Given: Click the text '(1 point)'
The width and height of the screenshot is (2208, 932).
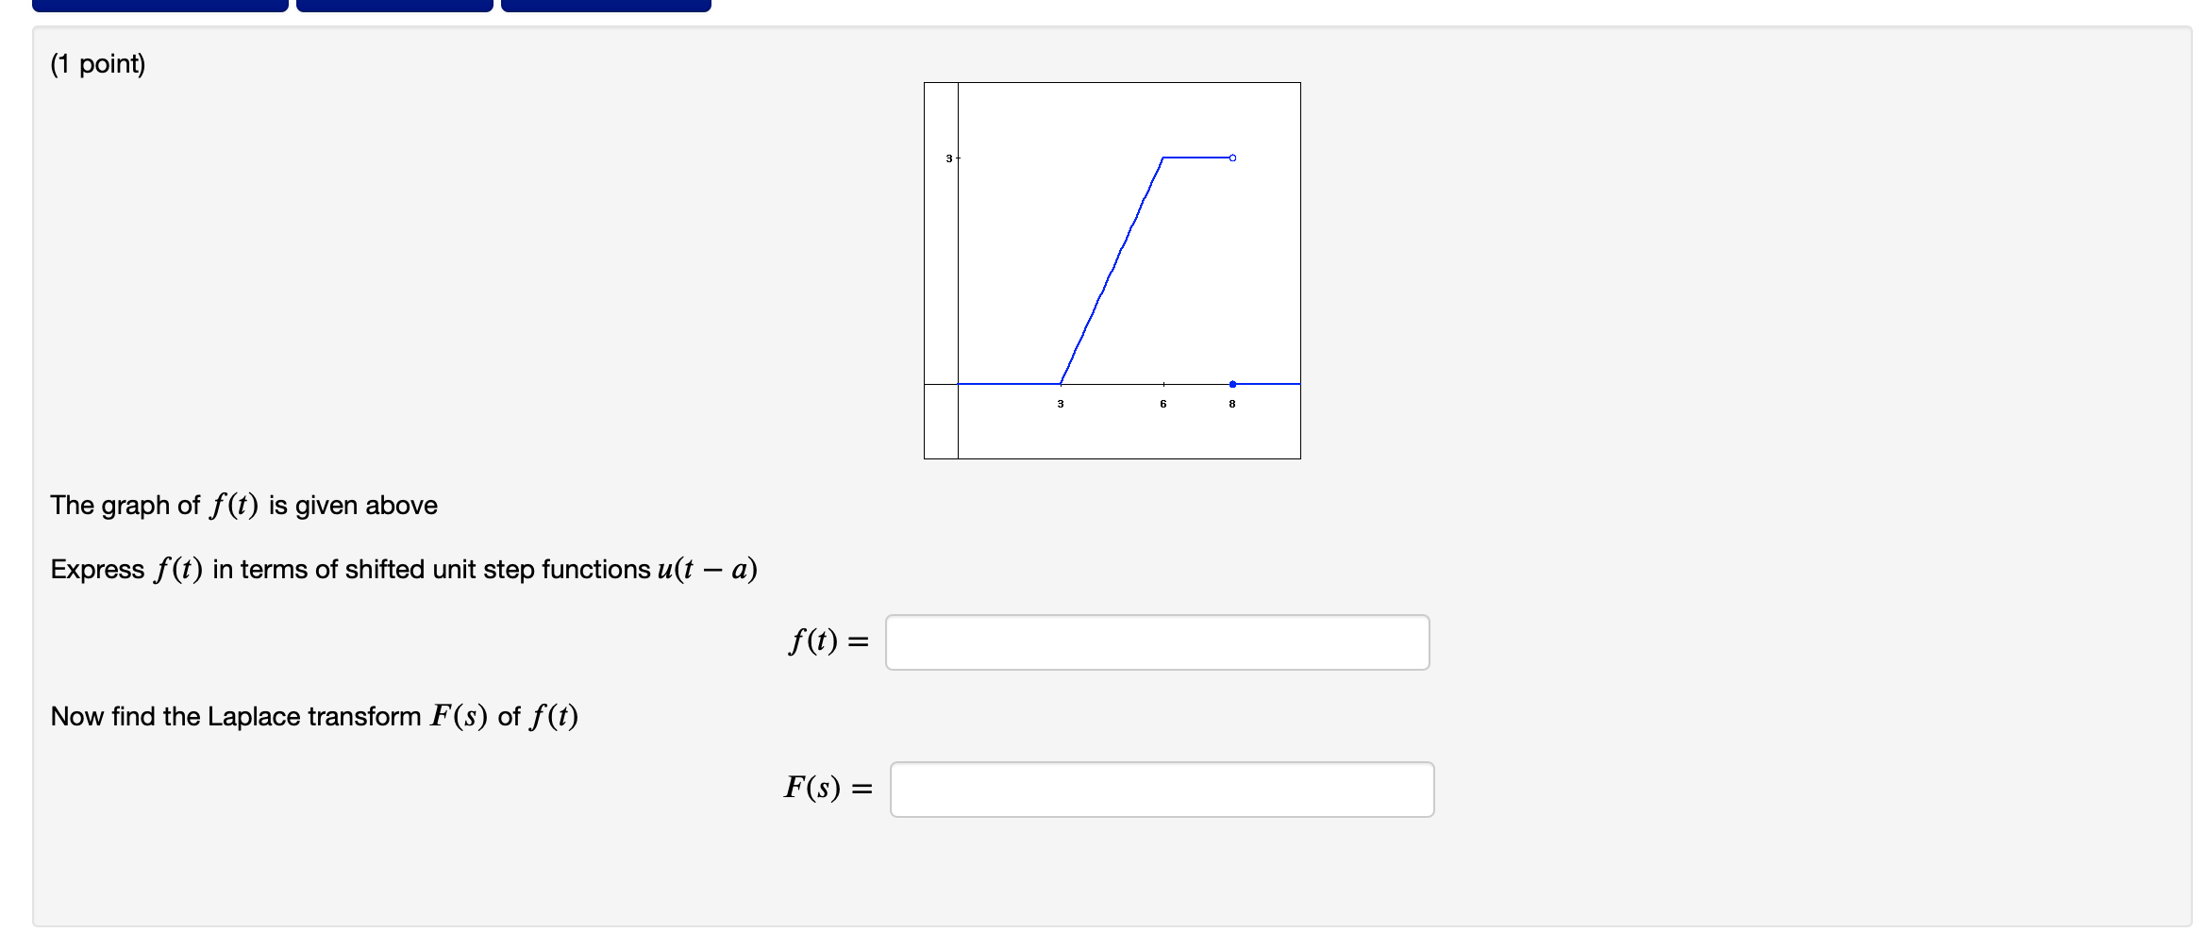Looking at the screenshot, I should click(x=97, y=63).
